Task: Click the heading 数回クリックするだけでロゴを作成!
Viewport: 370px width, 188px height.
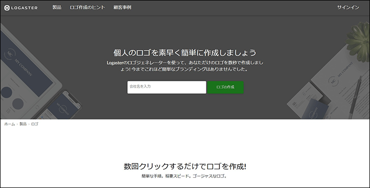Action: (x=185, y=167)
